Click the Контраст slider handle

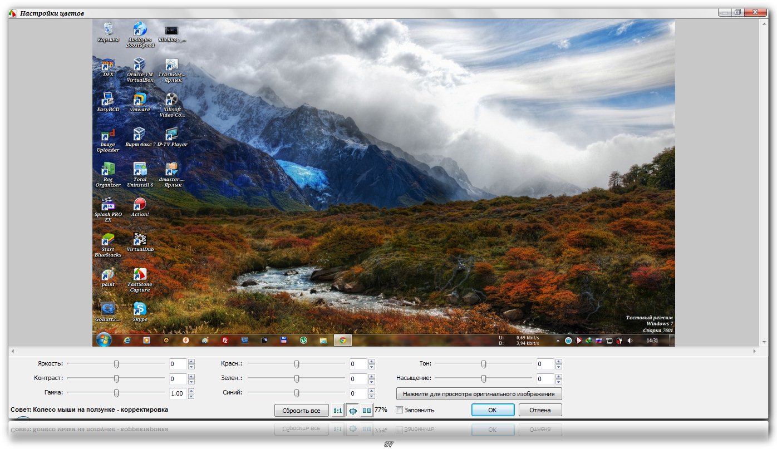click(x=116, y=379)
